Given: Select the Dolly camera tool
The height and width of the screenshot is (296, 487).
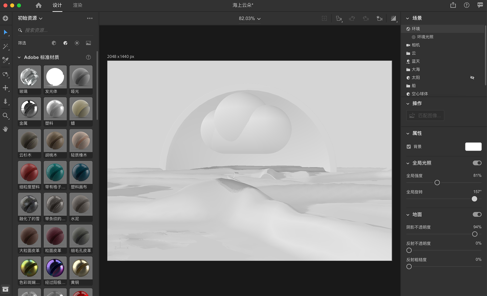Looking at the screenshot, I should pyautogui.click(x=5, y=102).
